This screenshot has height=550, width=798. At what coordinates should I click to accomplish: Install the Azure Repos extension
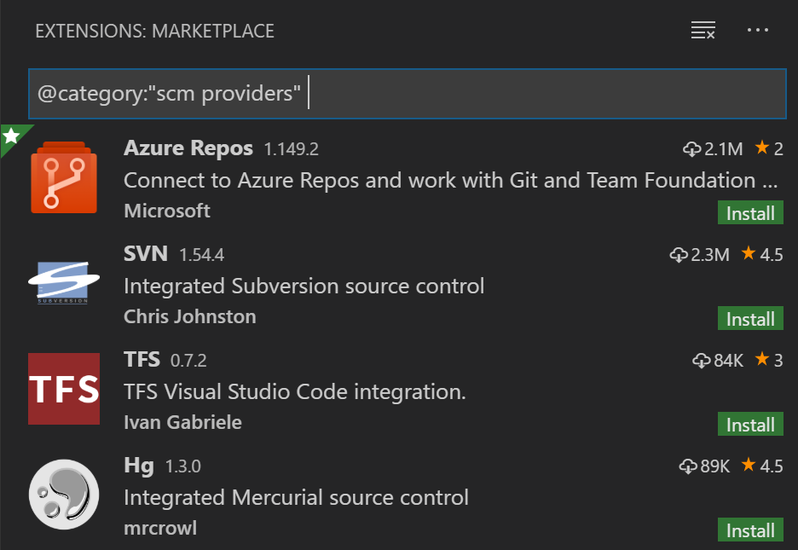tap(750, 212)
